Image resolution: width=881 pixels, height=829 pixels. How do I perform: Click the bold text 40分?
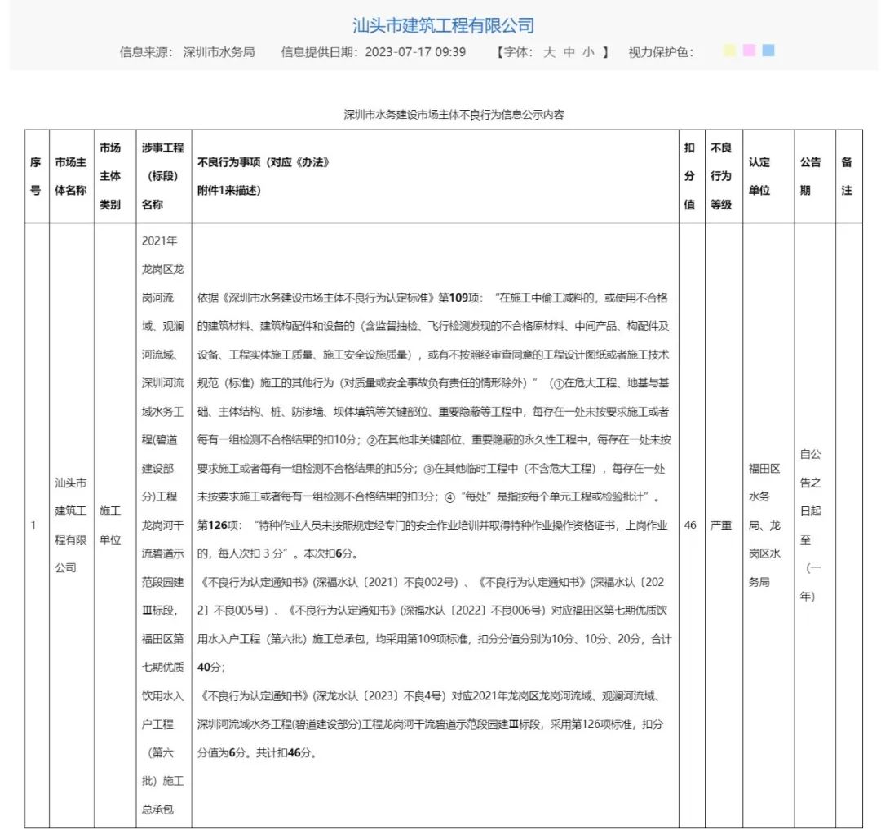[x=209, y=668]
